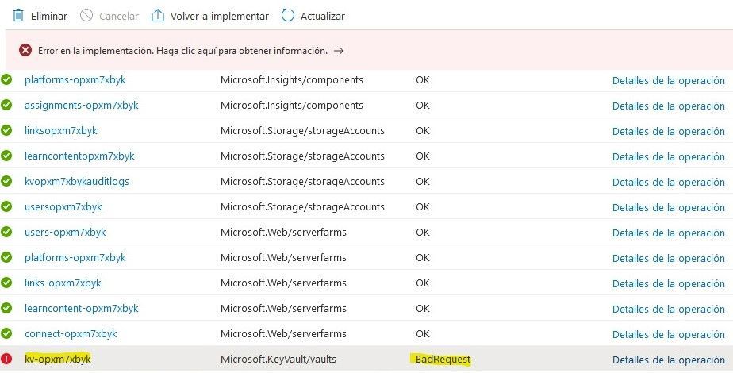View operation details for linksopxm7xbyk
The height and width of the screenshot is (373, 733).
click(668, 131)
